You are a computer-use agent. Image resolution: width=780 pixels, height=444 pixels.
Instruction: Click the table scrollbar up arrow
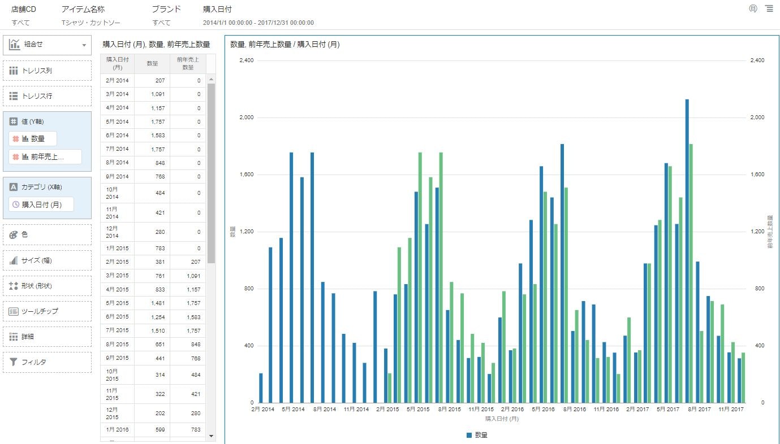click(x=212, y=78)
